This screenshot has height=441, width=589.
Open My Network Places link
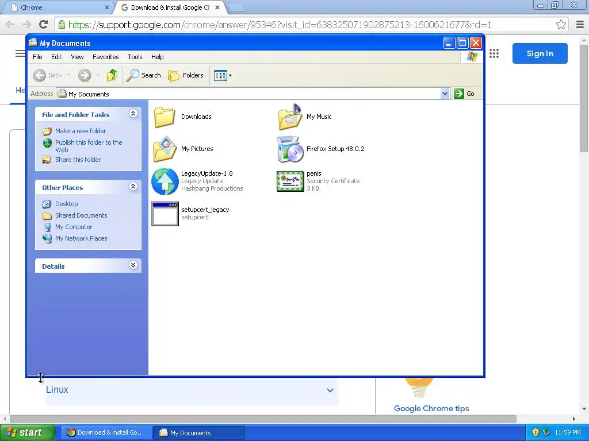pos(81,238)
